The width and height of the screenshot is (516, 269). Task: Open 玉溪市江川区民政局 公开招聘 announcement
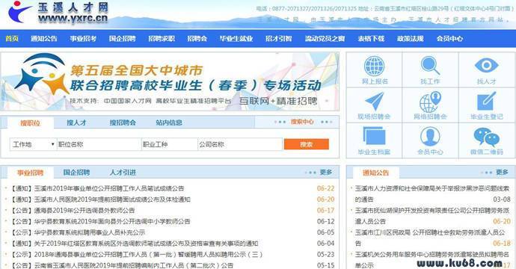(x=431, y=238)
